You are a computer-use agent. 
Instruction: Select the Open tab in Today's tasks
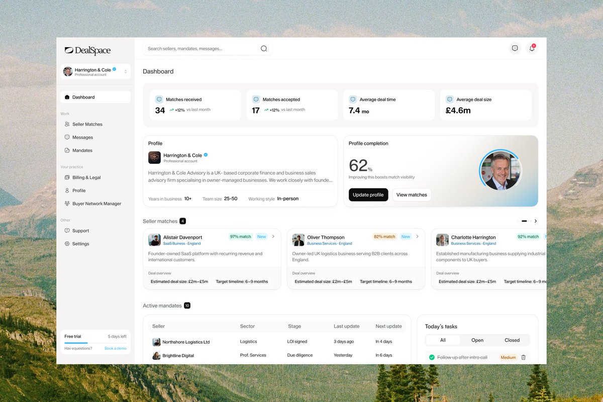click(477, 340)
